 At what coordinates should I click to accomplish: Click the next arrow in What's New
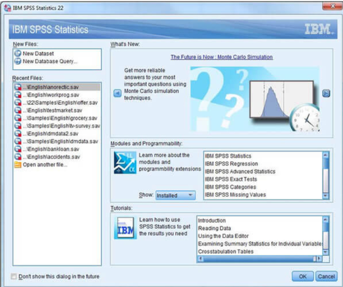coord(326,94)
